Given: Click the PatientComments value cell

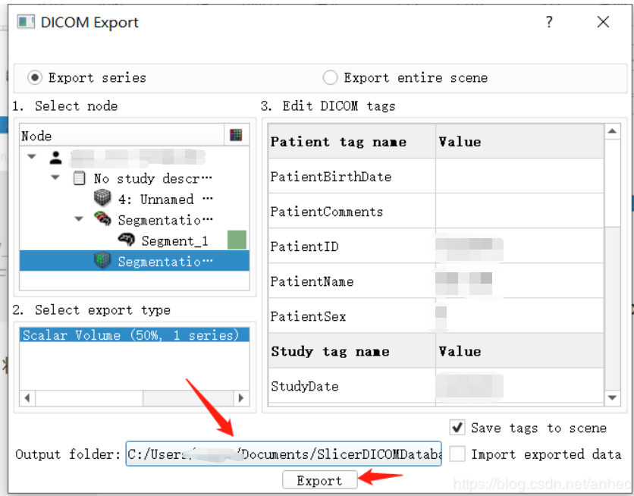Looking at the screenshot, I should 519,211.
